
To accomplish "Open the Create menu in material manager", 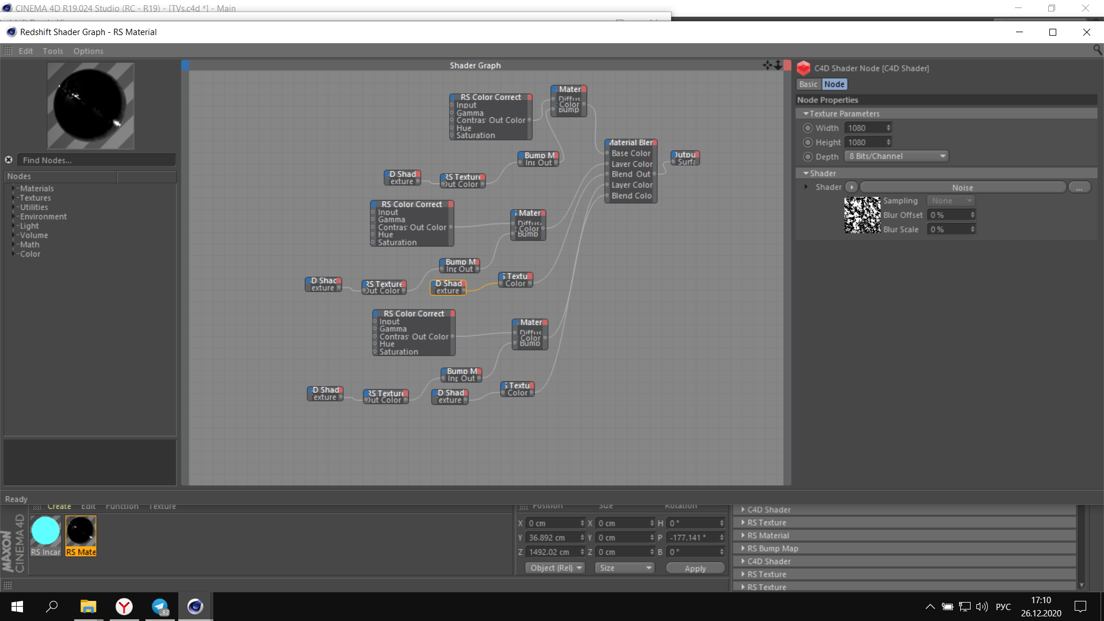I will coord(59,507).
